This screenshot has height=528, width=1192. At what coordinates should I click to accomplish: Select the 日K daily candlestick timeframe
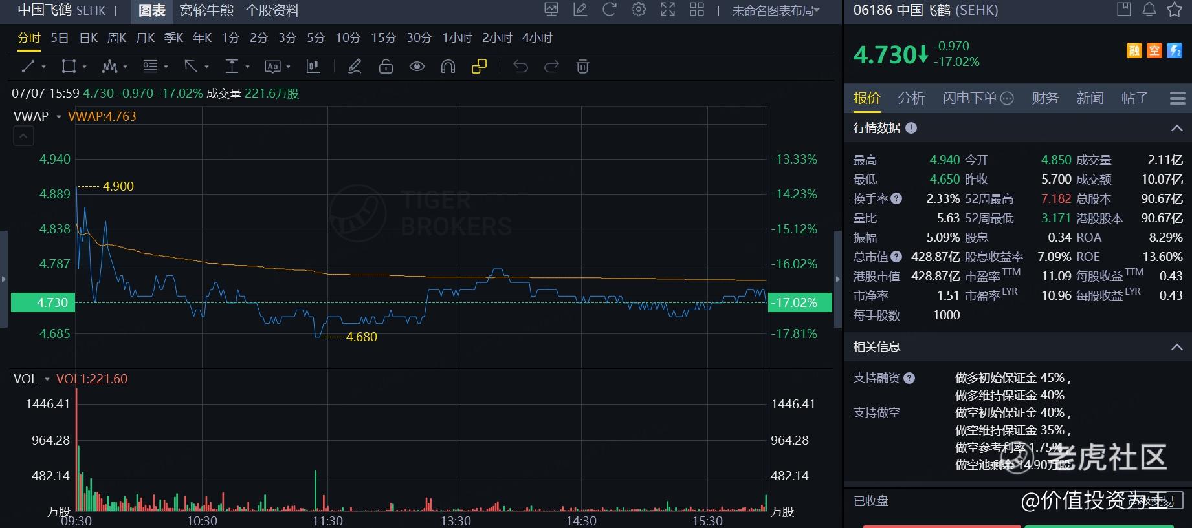[89, 38]
